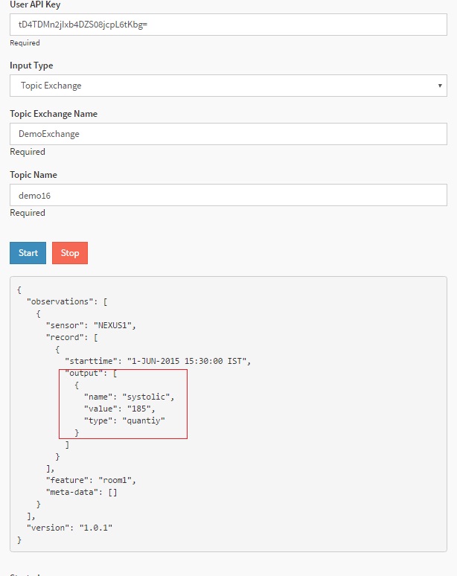Click the "type": "quantiy" line

tap(124, 420)
